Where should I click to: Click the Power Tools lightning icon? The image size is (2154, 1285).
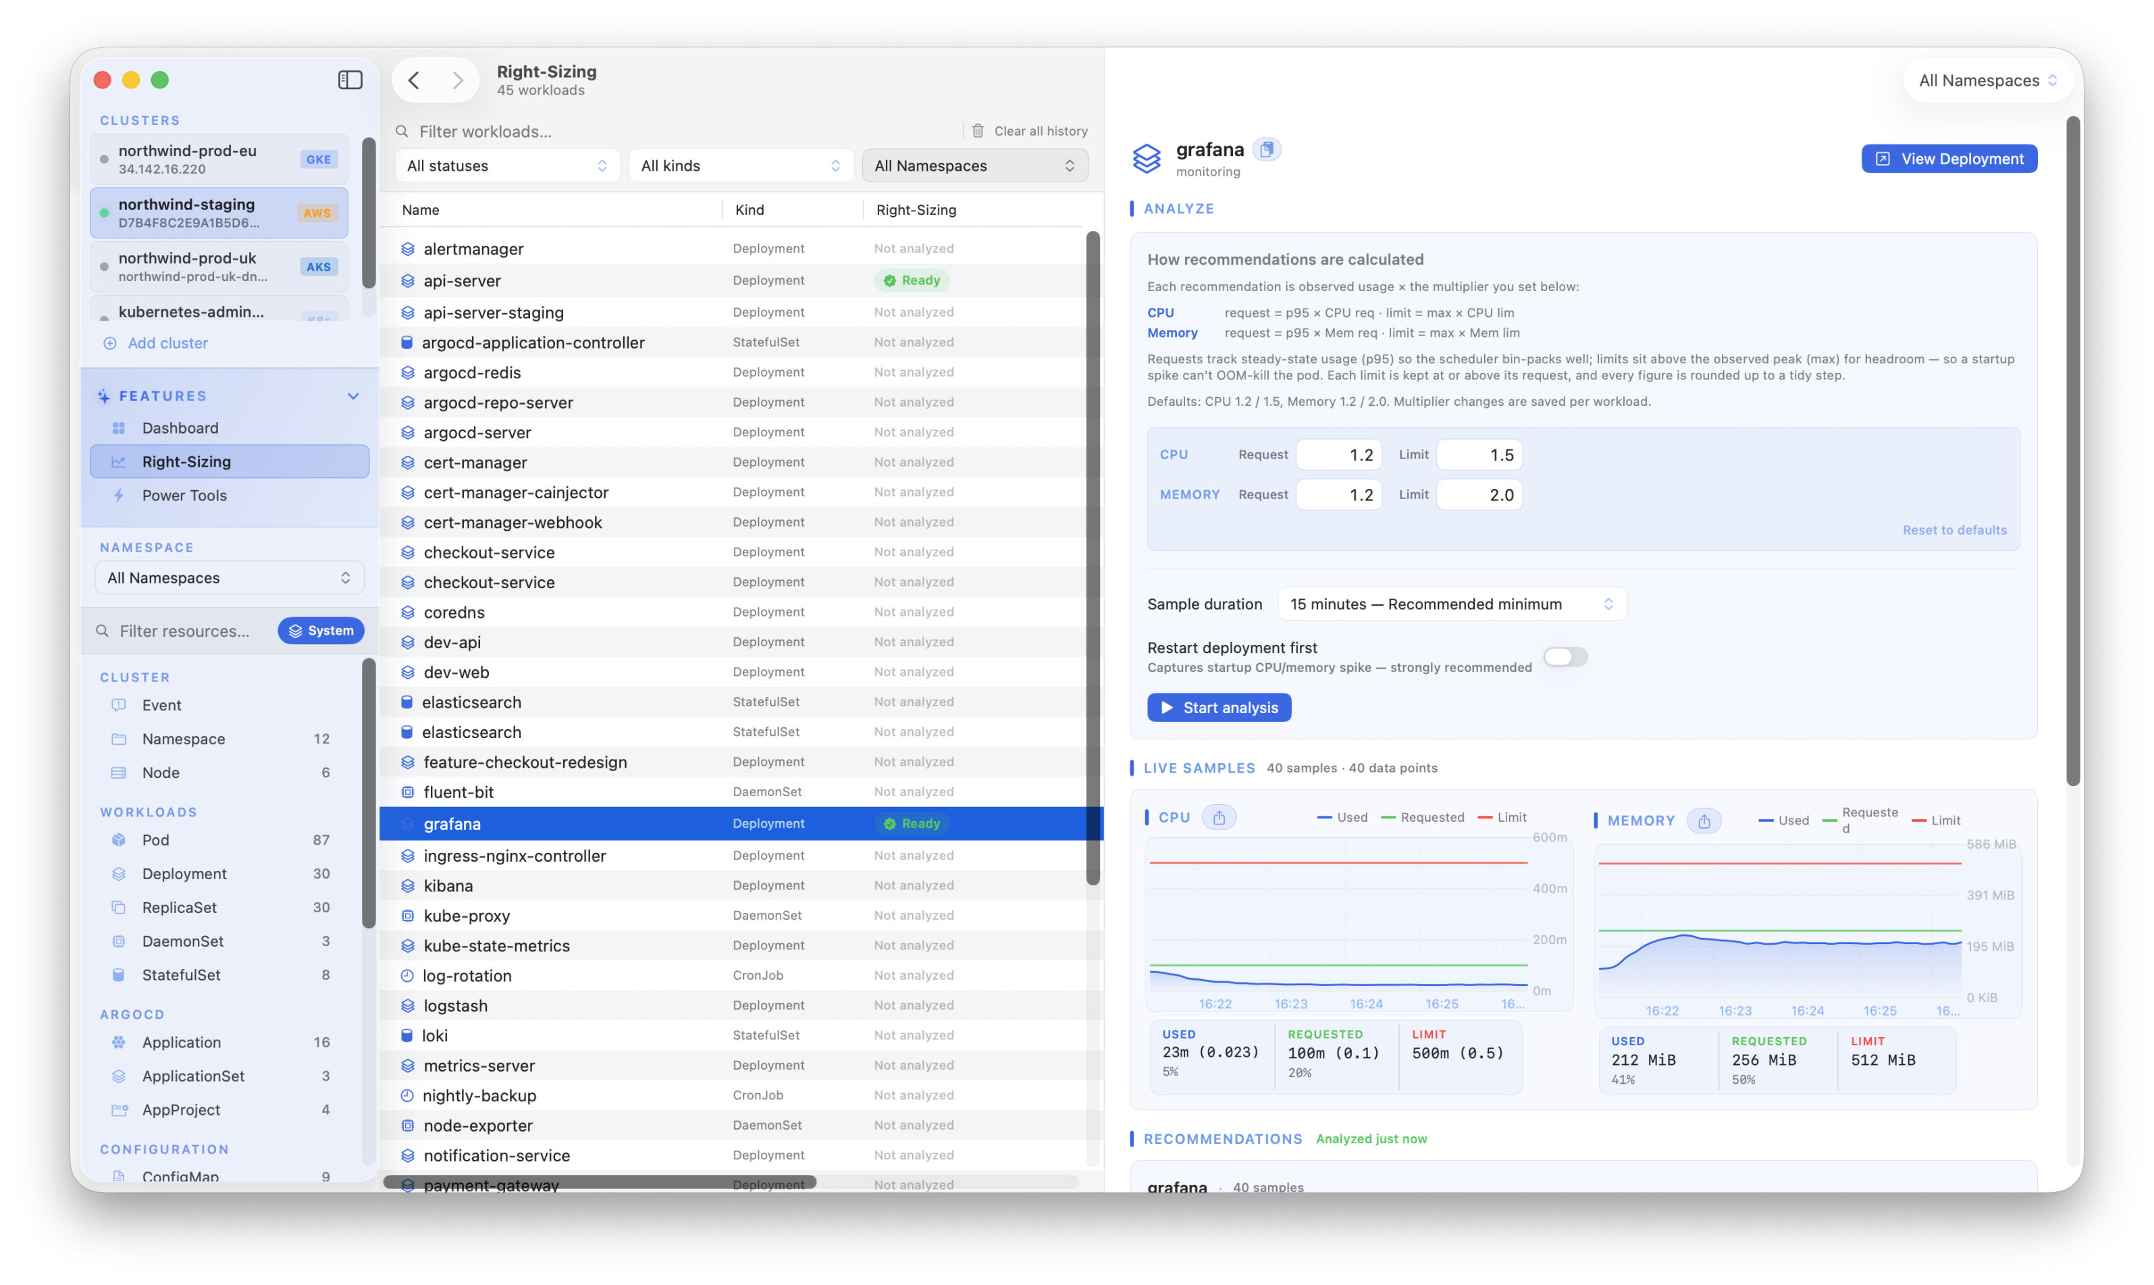pyautogui.click(x=119, y=496)
